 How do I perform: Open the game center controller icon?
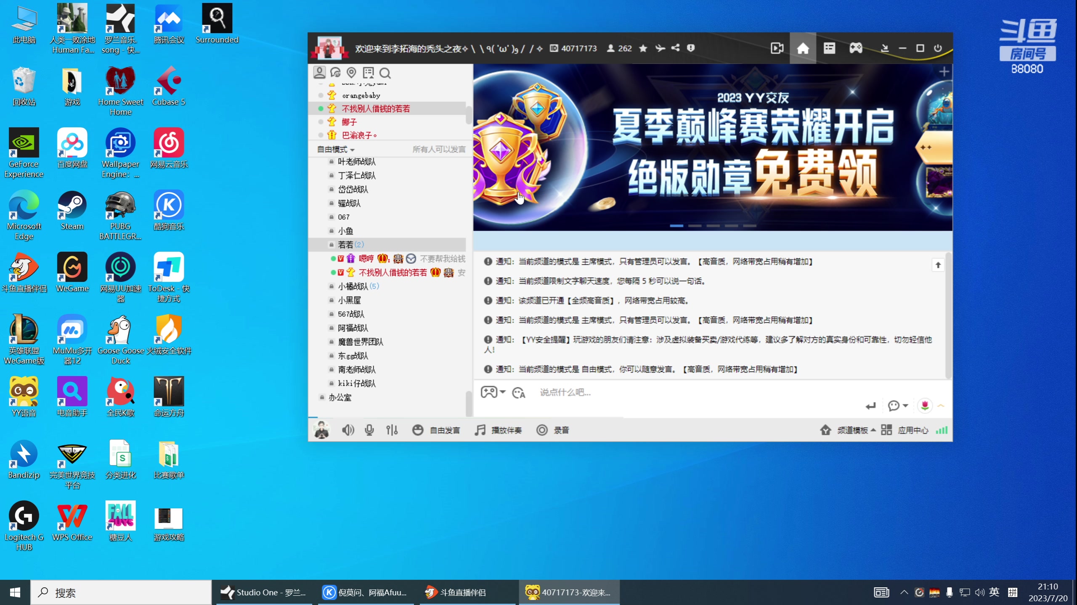click(856, 48)
